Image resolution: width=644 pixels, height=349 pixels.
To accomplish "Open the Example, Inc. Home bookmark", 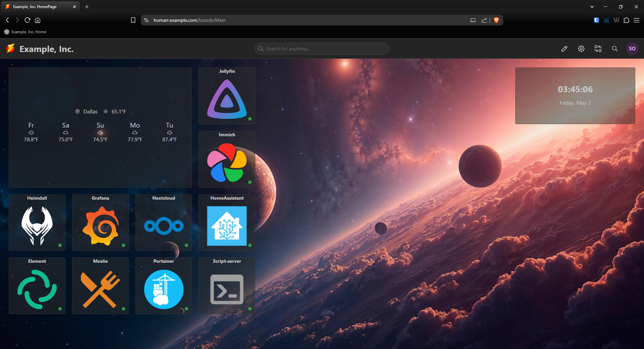I will [25, 32].
